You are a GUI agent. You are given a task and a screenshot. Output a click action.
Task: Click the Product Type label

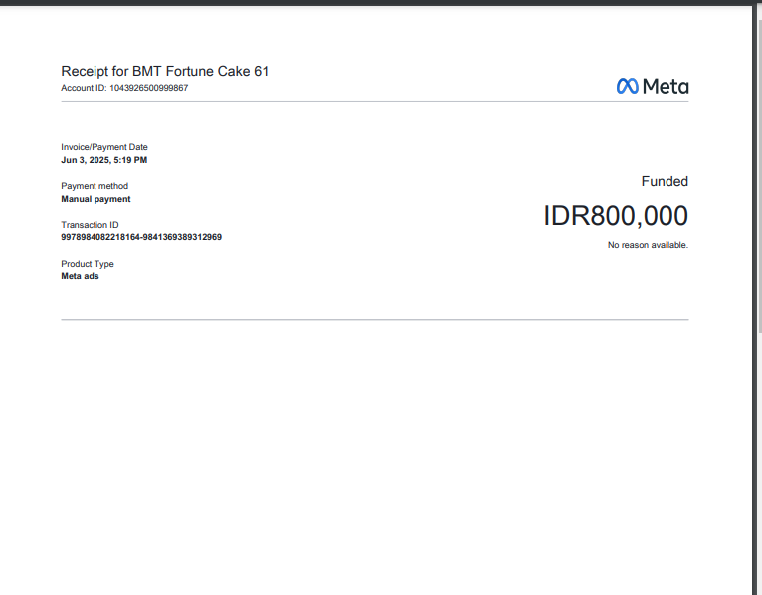pos(88,264)
